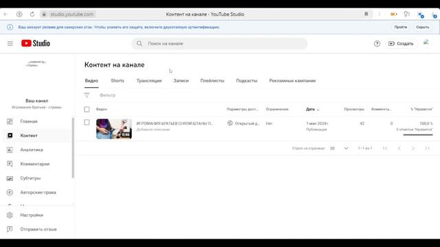This screenshot has height=247, width=440.
Task: Go to last page of results
Action: (427, 148)
